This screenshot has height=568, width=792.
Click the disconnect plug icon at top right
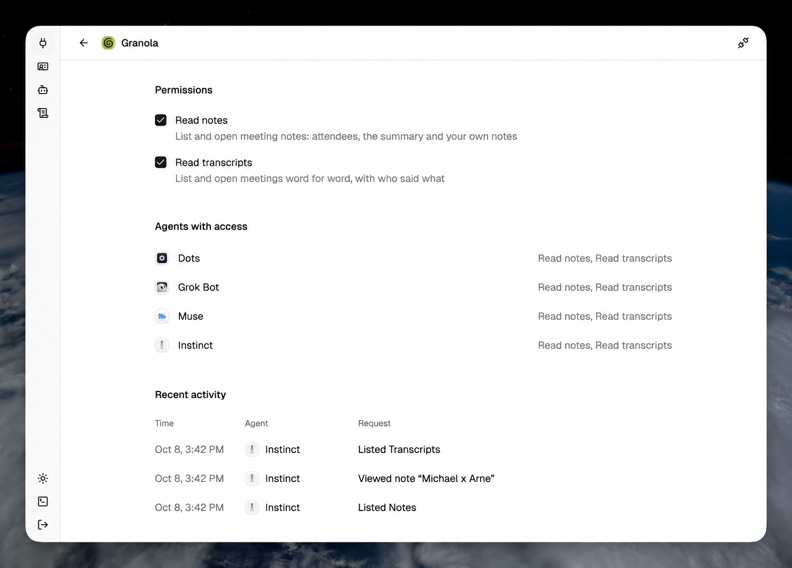tap(743, 43)
